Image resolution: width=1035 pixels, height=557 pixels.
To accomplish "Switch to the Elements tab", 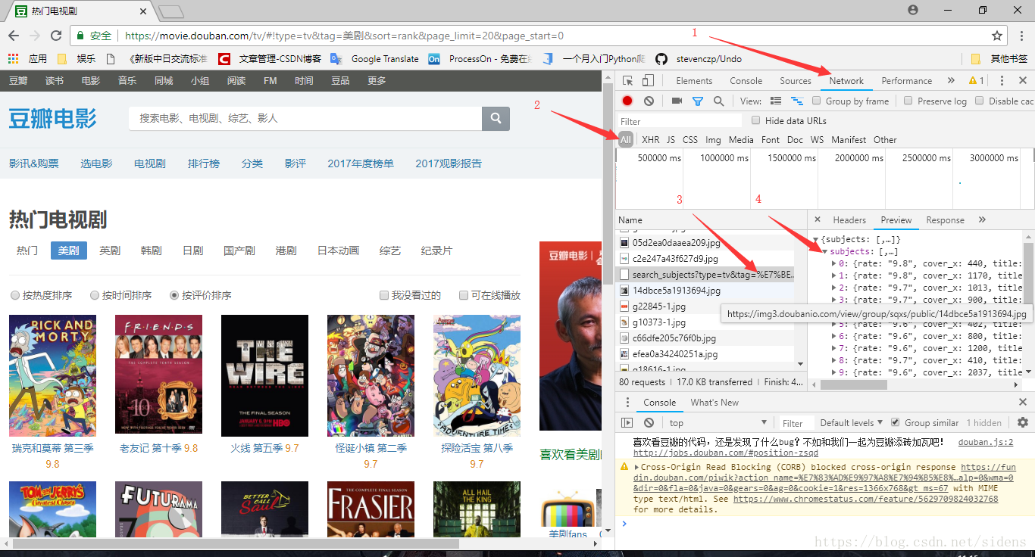I will [694, 81].
